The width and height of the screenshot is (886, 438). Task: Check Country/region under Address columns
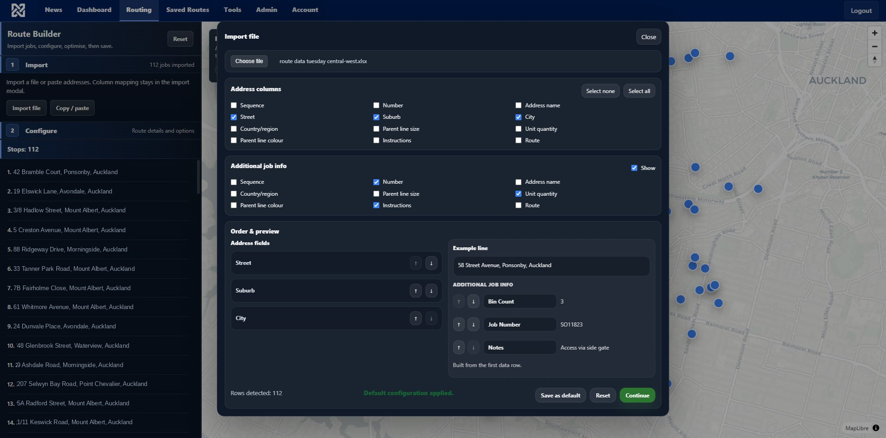(x=234, y=129)
